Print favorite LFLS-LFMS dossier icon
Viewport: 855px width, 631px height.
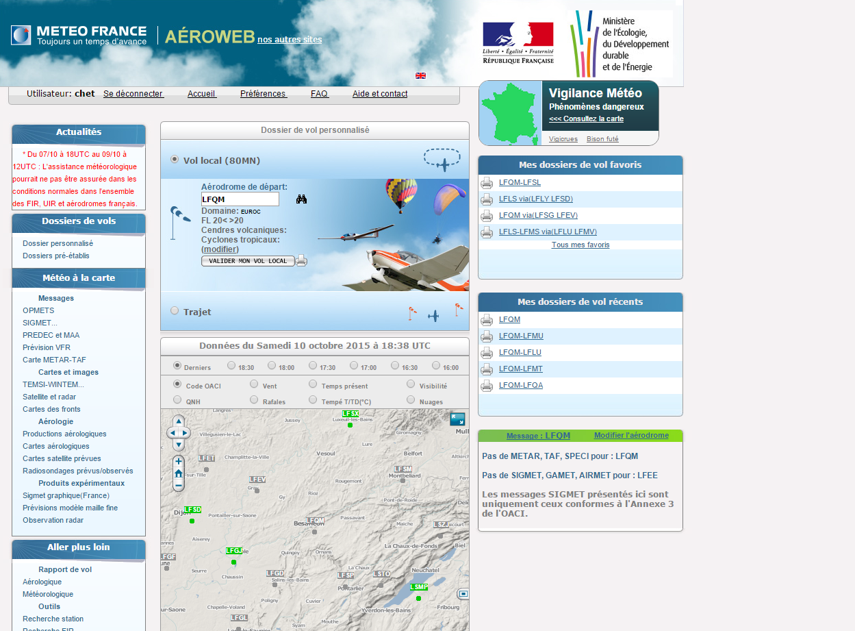click(x=487, y=232)
